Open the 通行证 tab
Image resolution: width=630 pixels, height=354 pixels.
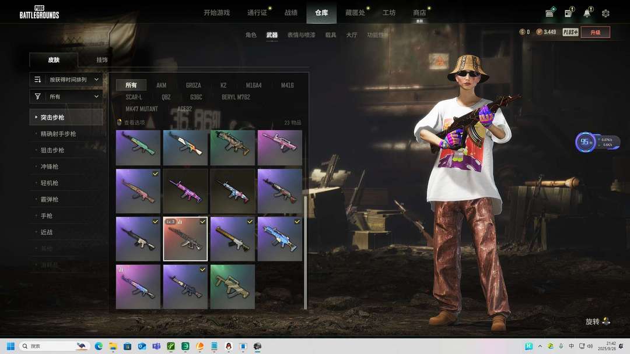tap(257, 12)
